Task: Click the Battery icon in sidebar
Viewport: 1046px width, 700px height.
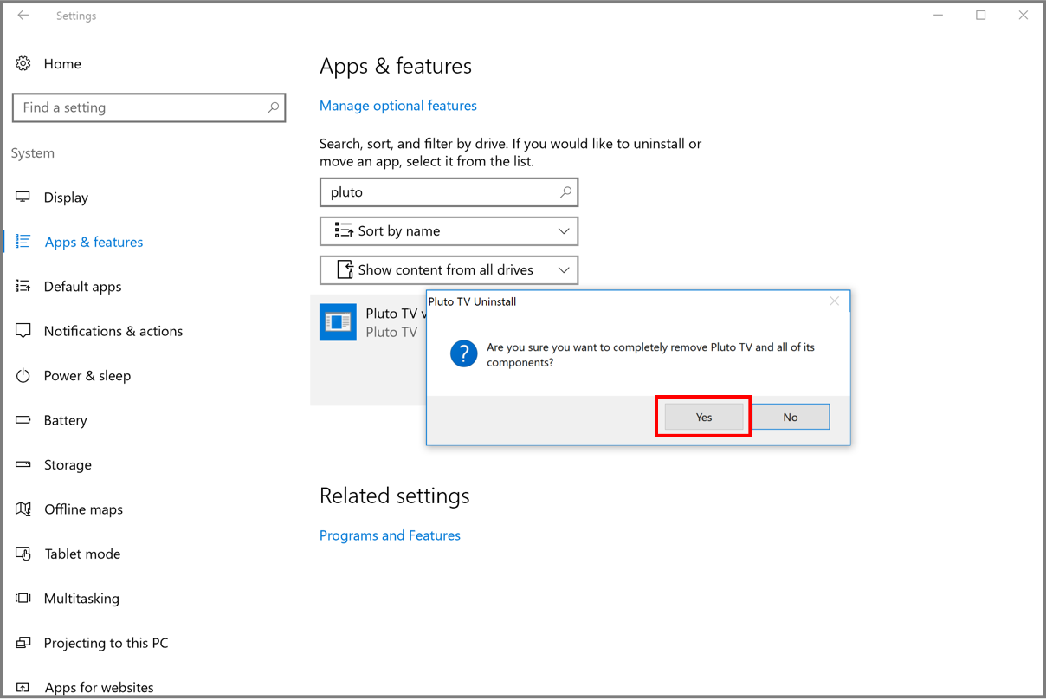Action: 23,420
